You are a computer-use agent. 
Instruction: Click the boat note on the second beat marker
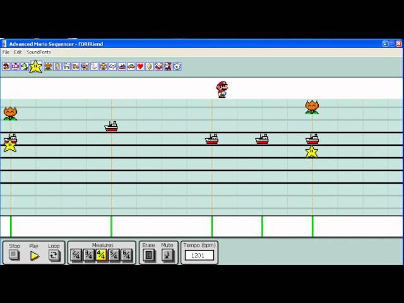(111, 126)
